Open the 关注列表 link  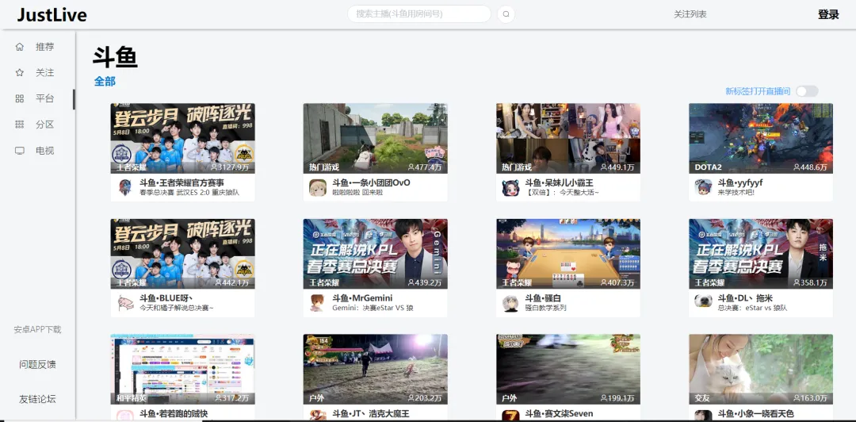pyautogui.click(x=690, y=14)
